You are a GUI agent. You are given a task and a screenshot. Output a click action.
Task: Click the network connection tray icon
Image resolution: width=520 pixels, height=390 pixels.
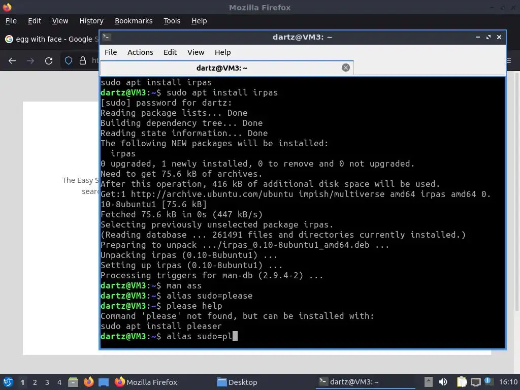tap(476, 382)
